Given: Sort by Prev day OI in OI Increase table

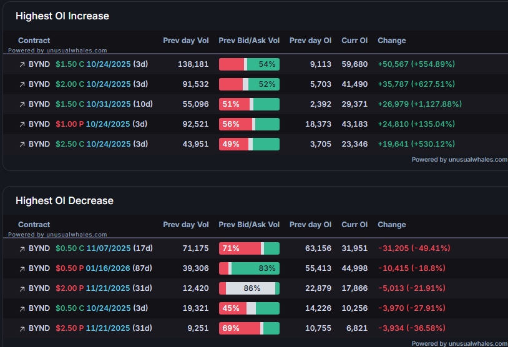Looking at the screenshot, I should pyautogui.click(x=310, y=41).
